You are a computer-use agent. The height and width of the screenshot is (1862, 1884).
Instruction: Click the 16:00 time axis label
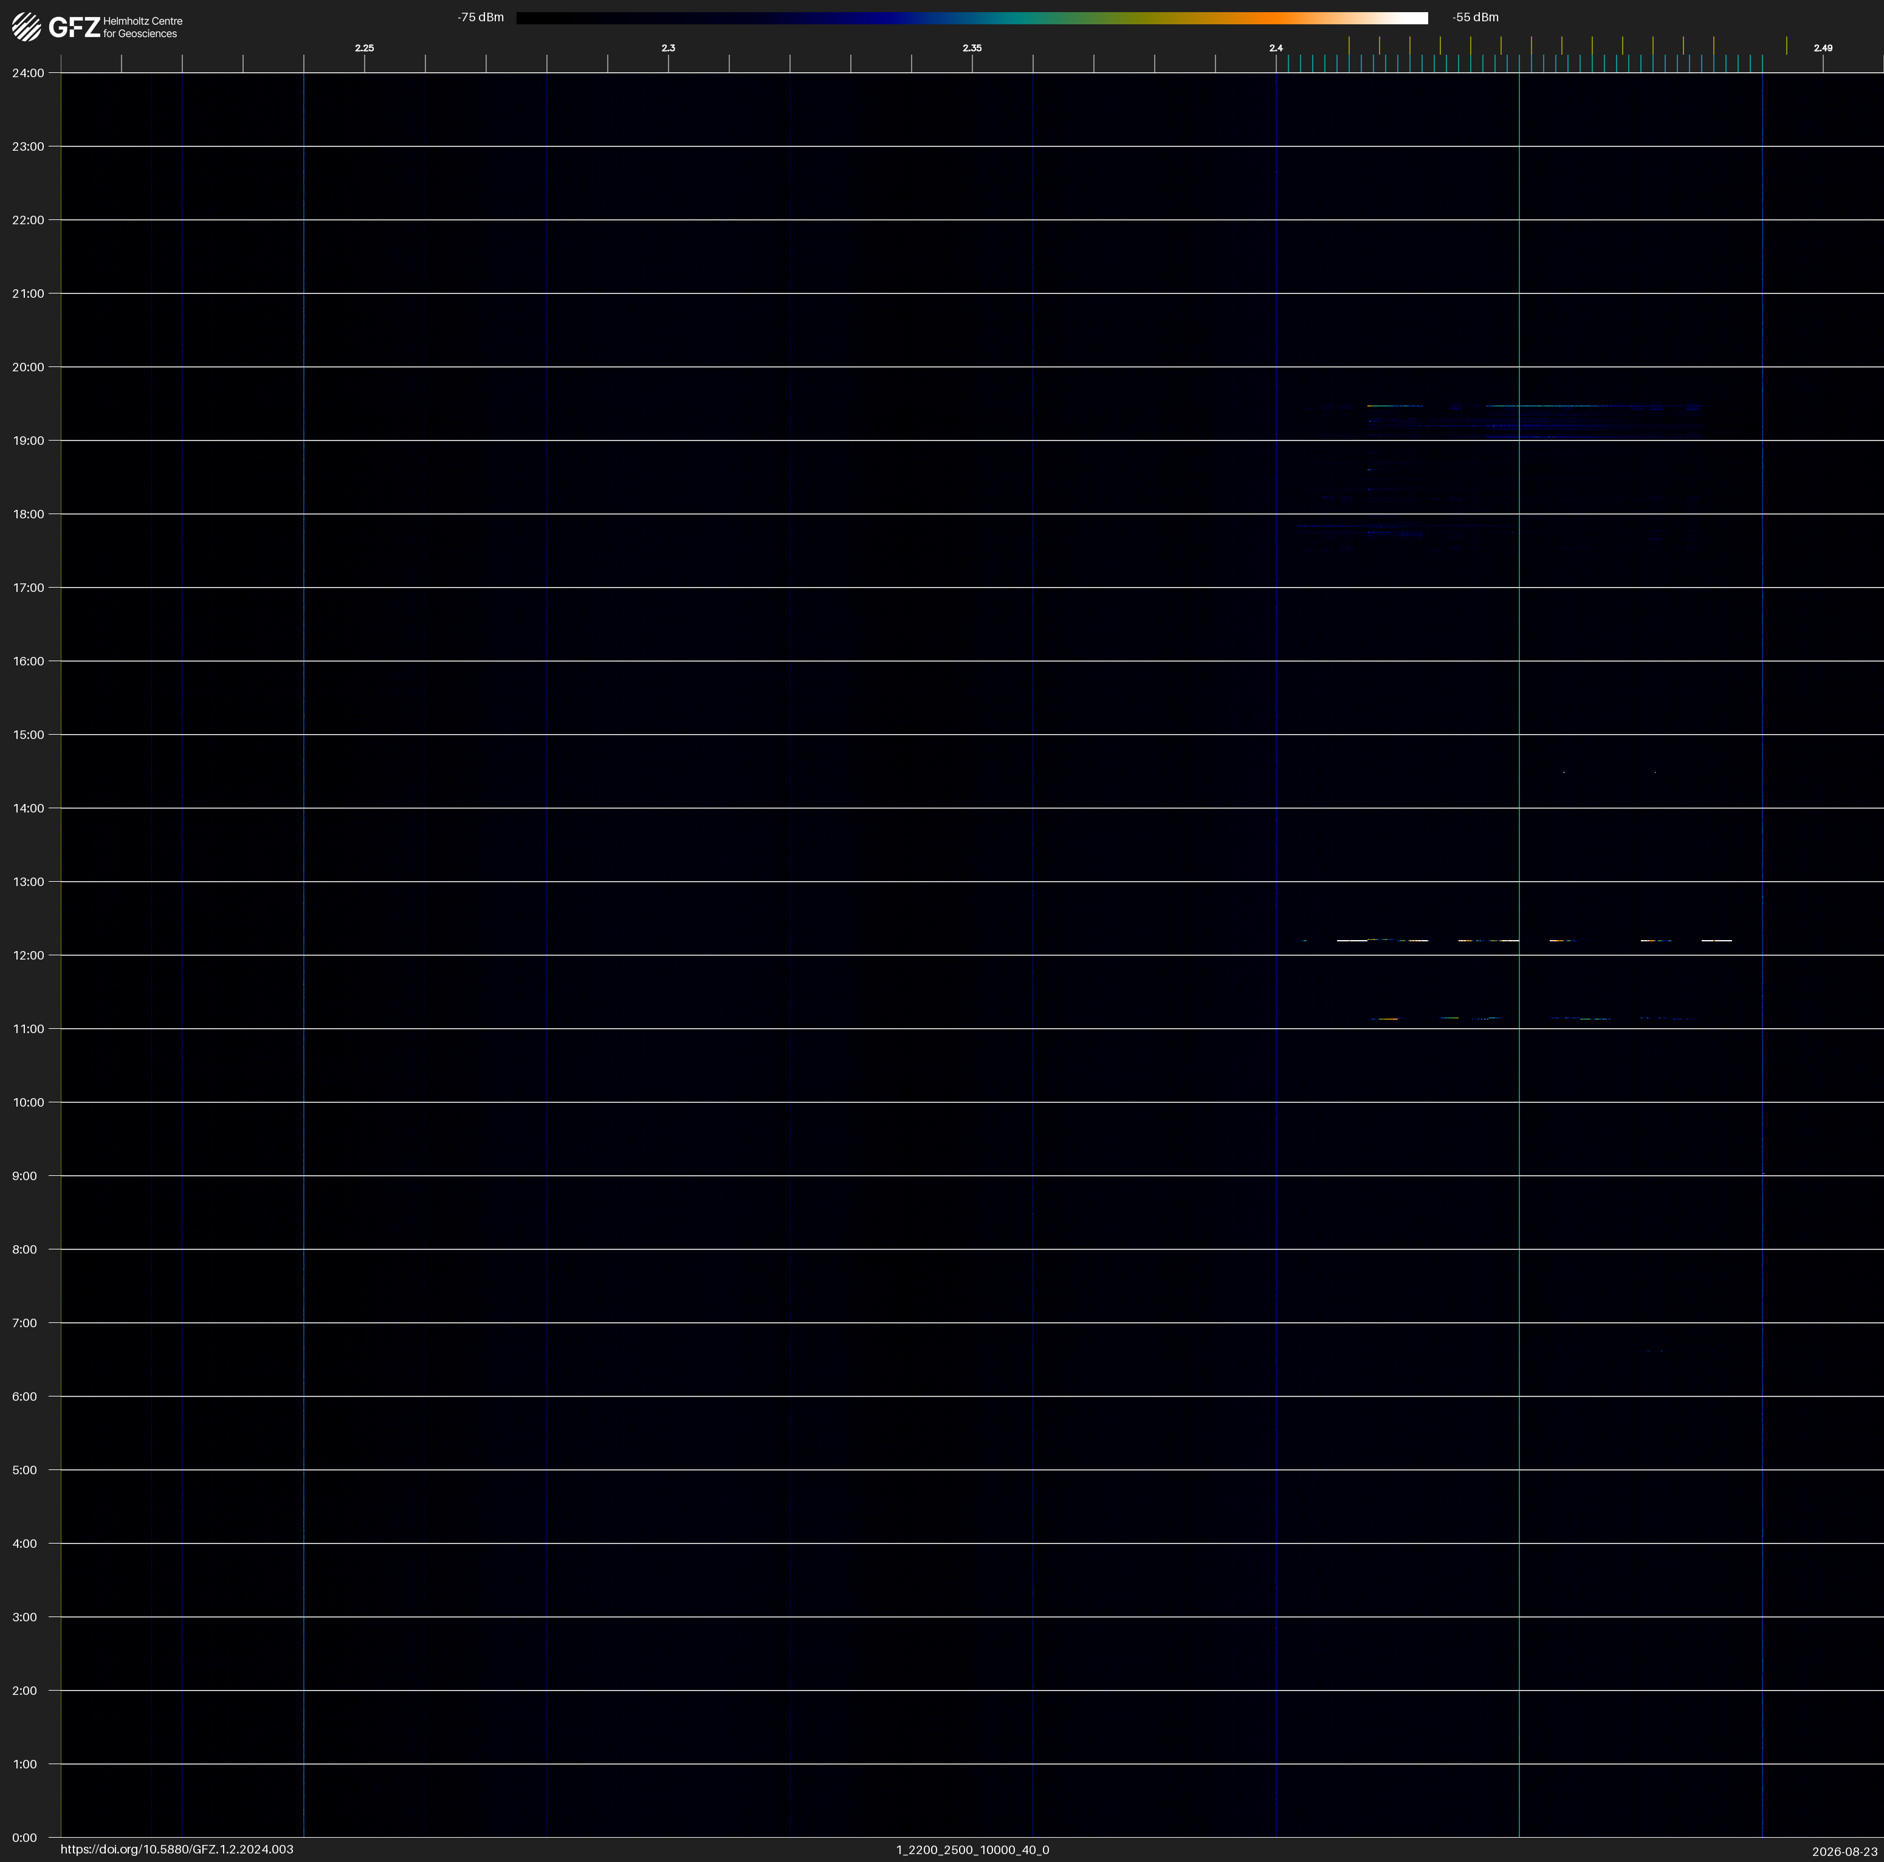29,661
